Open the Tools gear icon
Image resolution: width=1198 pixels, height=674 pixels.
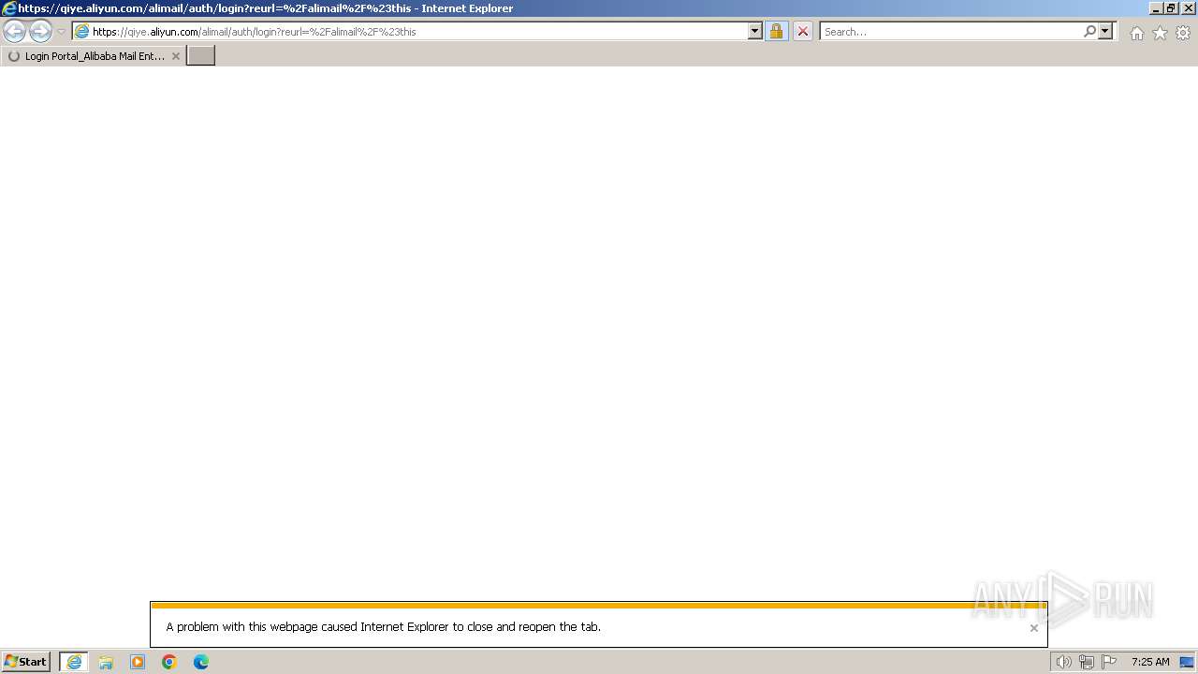1183,33
